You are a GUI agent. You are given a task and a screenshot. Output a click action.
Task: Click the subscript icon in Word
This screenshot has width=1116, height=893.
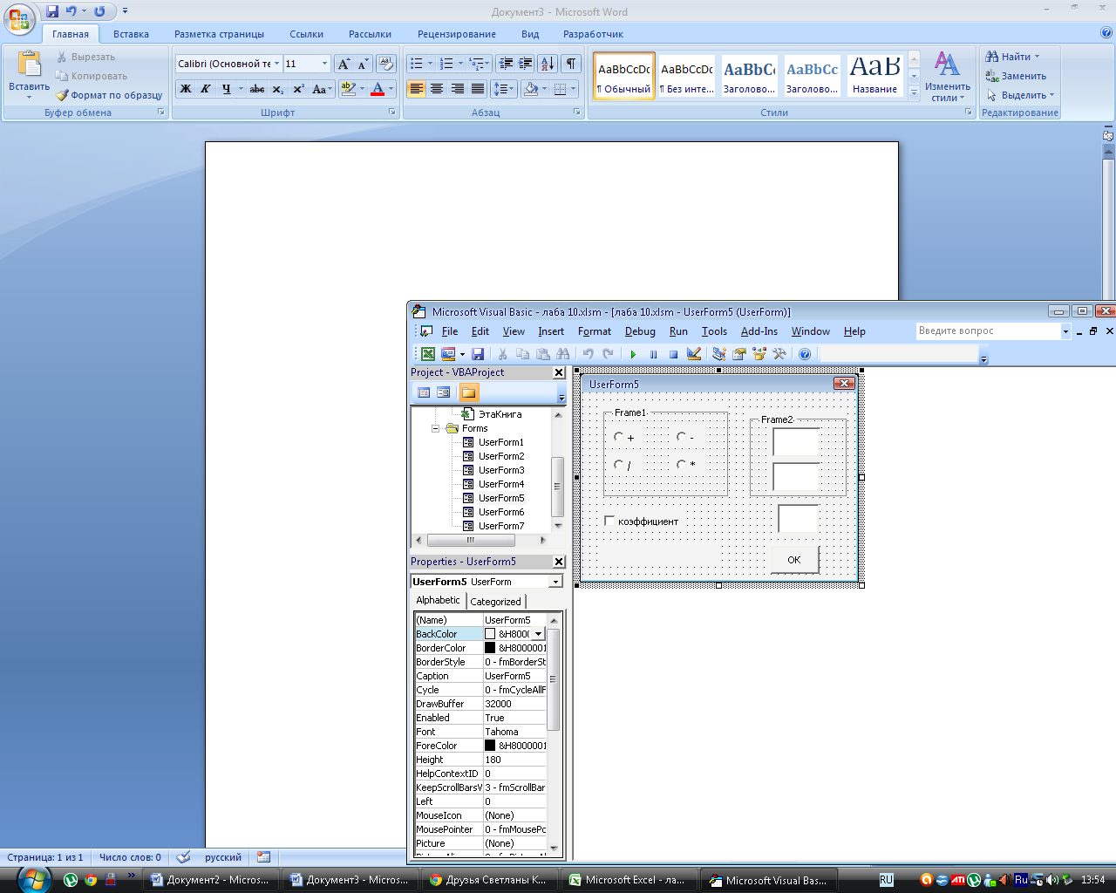277,89
